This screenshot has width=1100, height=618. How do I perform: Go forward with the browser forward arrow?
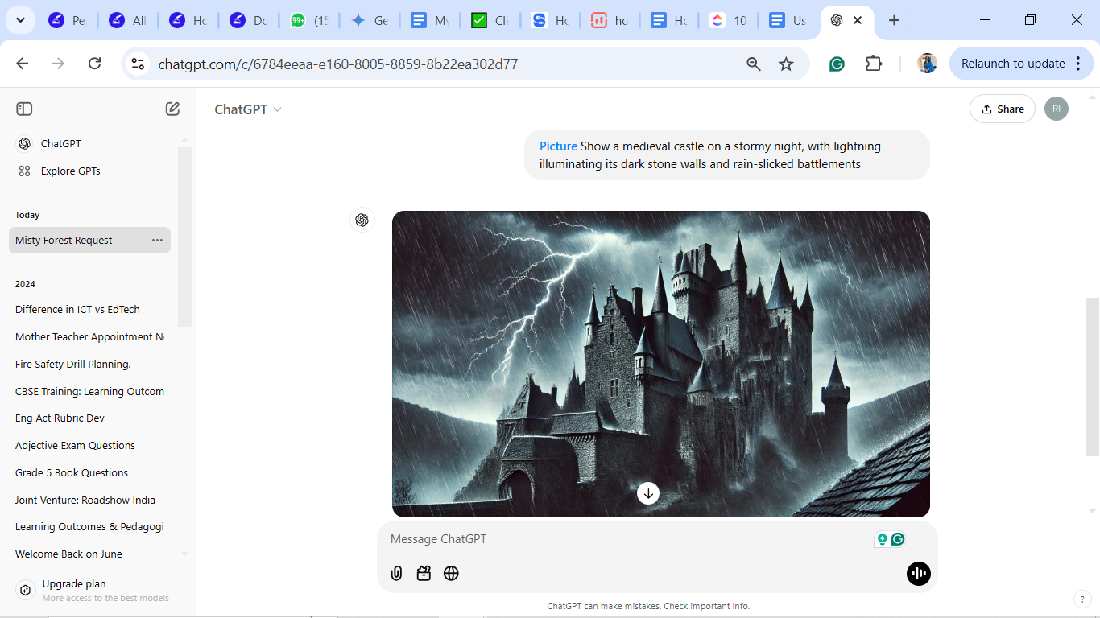[x=58, y=64]
